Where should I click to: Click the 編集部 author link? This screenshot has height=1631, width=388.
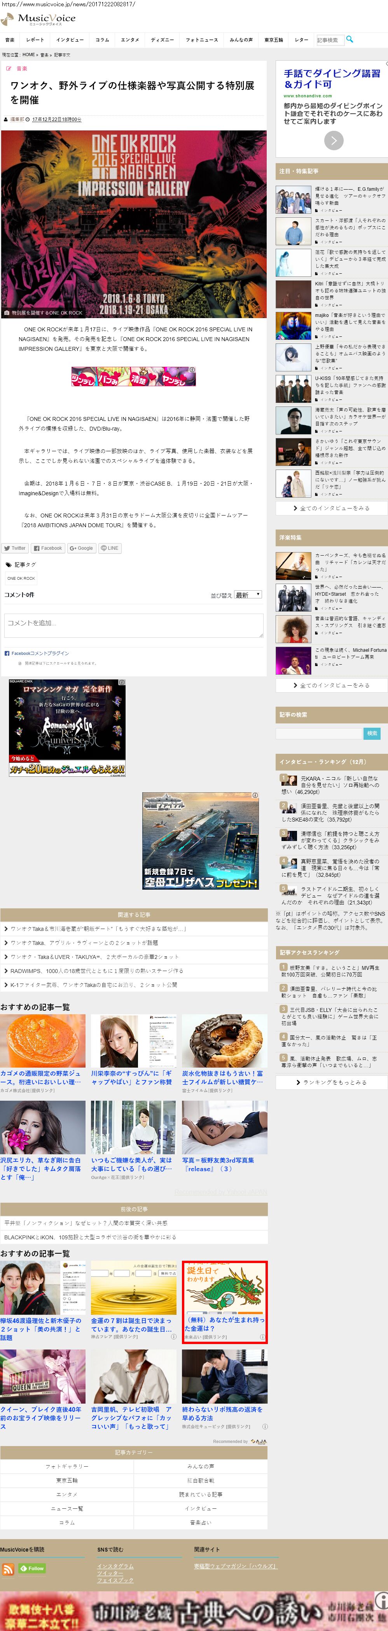click(x=17, y=119)
